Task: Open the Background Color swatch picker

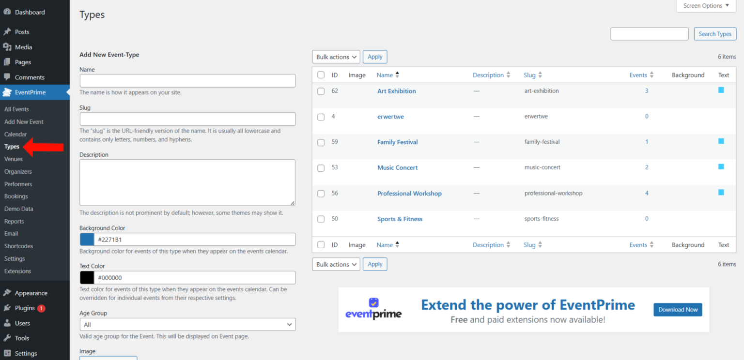Action: (x=87, y=239)
